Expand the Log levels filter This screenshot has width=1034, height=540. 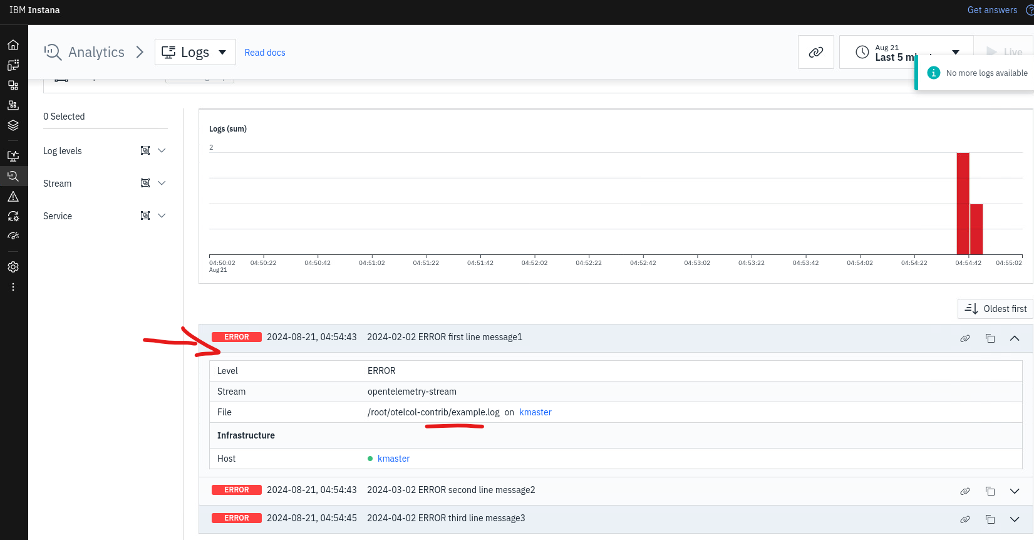162,150
